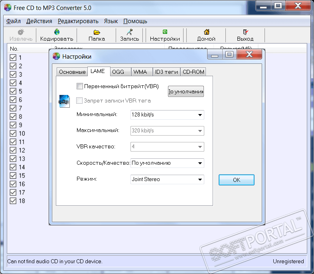Uncheck track 10 checkbox

[13, 133]
